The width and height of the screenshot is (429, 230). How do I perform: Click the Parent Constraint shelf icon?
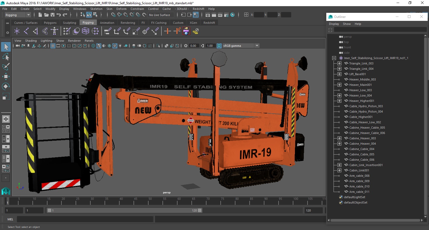[108, 31]
